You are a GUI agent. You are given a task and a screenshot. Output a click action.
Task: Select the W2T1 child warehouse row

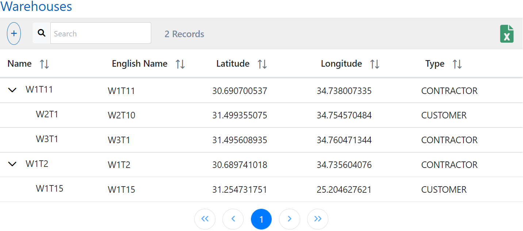point(47,114)
